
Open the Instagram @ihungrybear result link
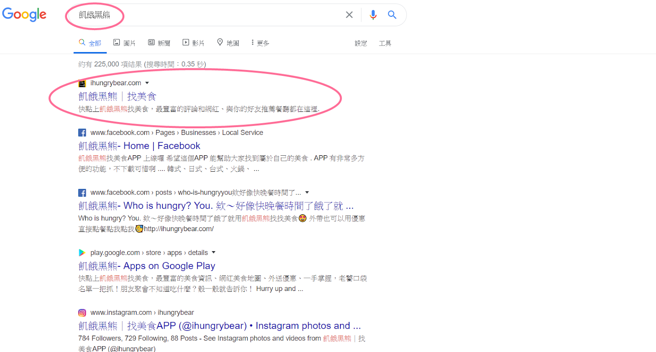(219, 326)
